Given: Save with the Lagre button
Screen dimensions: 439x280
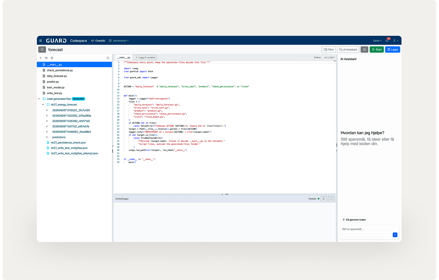Looking at the screenshot, I should tap(393, 50).
